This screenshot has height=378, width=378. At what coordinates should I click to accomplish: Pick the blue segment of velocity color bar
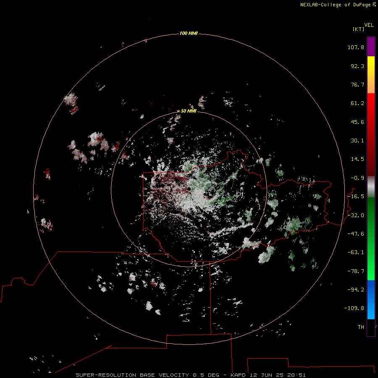371,299
